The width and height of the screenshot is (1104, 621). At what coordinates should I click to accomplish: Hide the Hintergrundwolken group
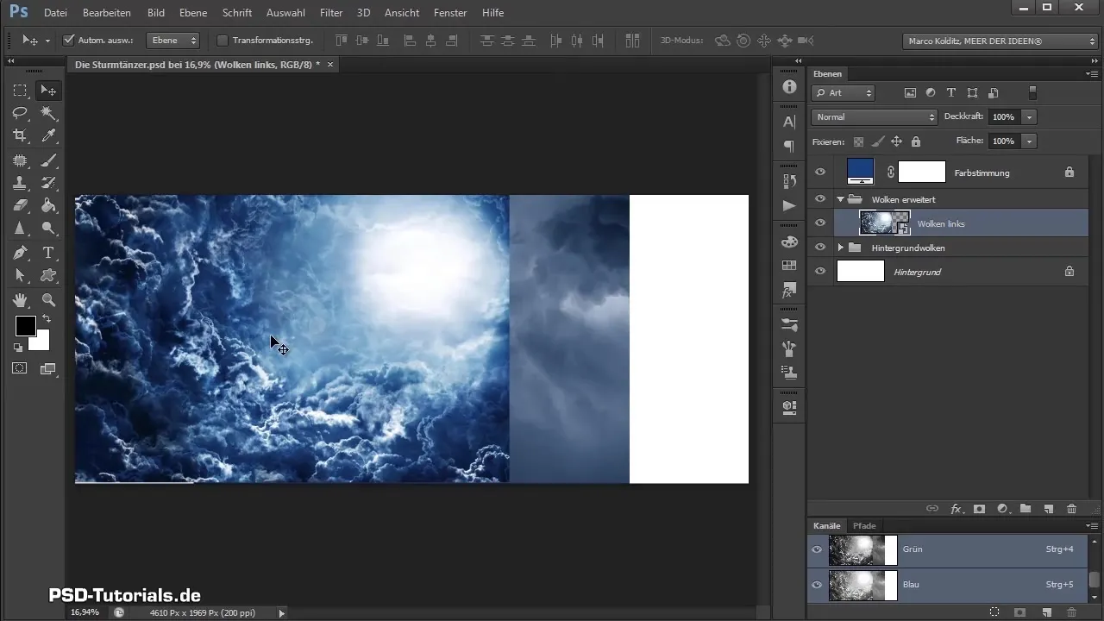(820, 248)
